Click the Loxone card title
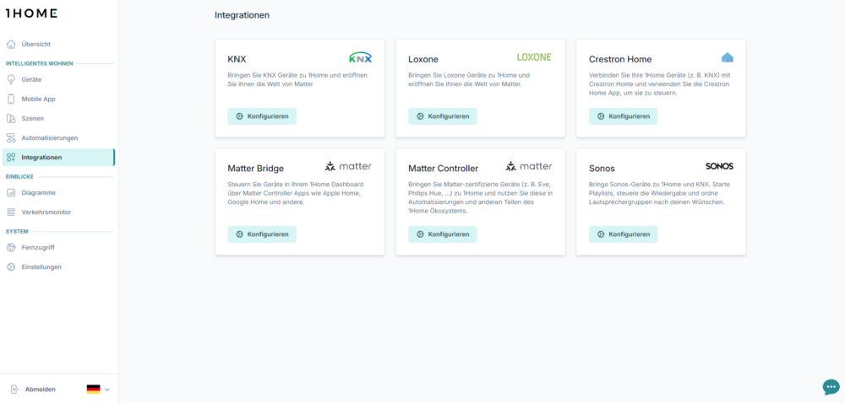Screen dimensions: 845x403 coord(423,59)
